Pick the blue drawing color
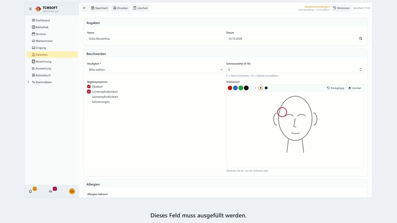The height and width of the screenshot is (223, 397). tap(235, 88)
